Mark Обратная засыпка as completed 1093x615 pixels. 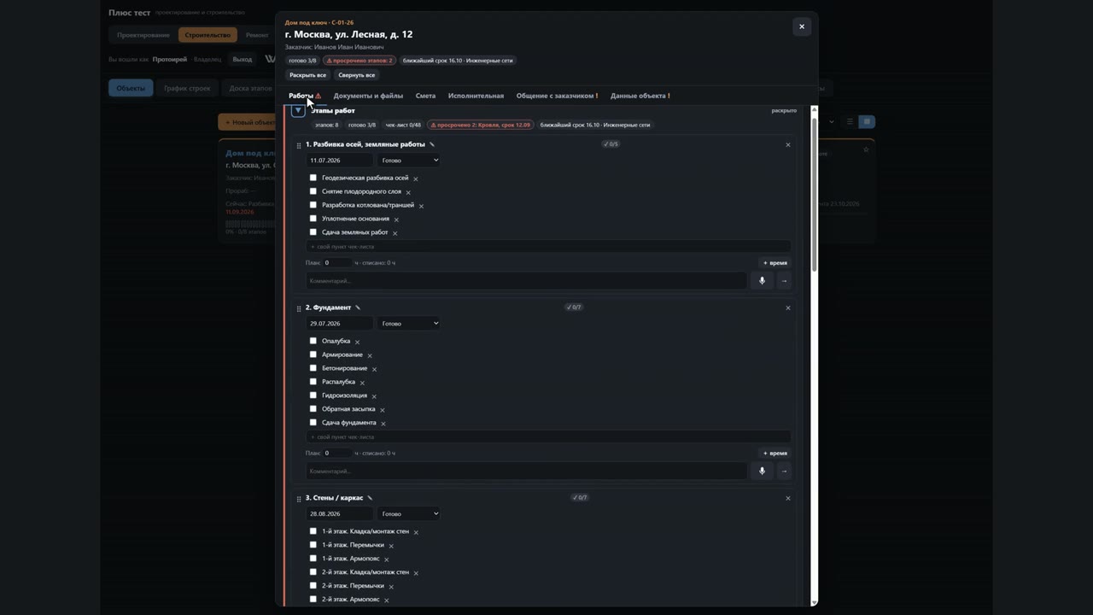click(313, 409)
